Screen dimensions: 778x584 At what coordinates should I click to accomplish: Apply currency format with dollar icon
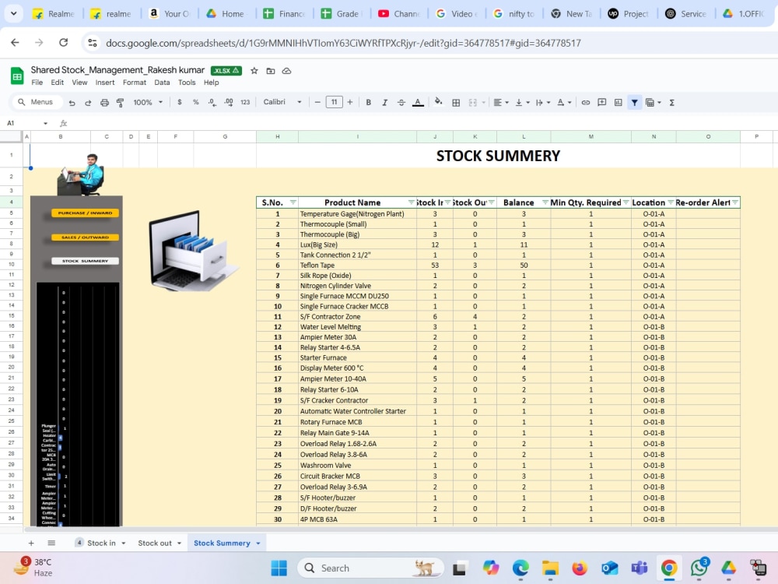coord(180,102)
